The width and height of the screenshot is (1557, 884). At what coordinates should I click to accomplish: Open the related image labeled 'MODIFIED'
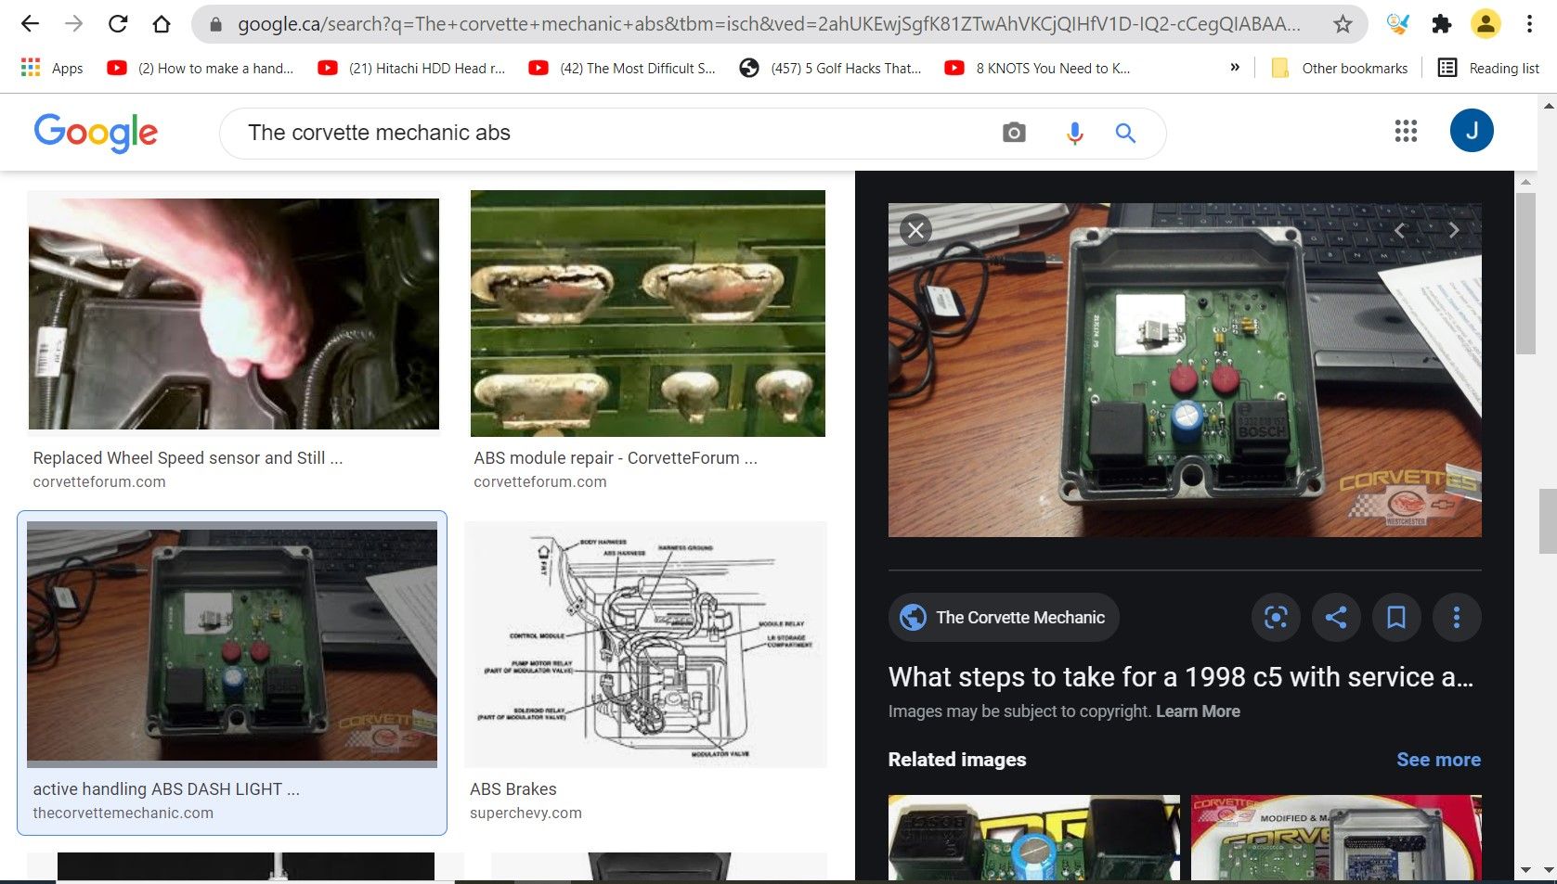point(1336,838)
